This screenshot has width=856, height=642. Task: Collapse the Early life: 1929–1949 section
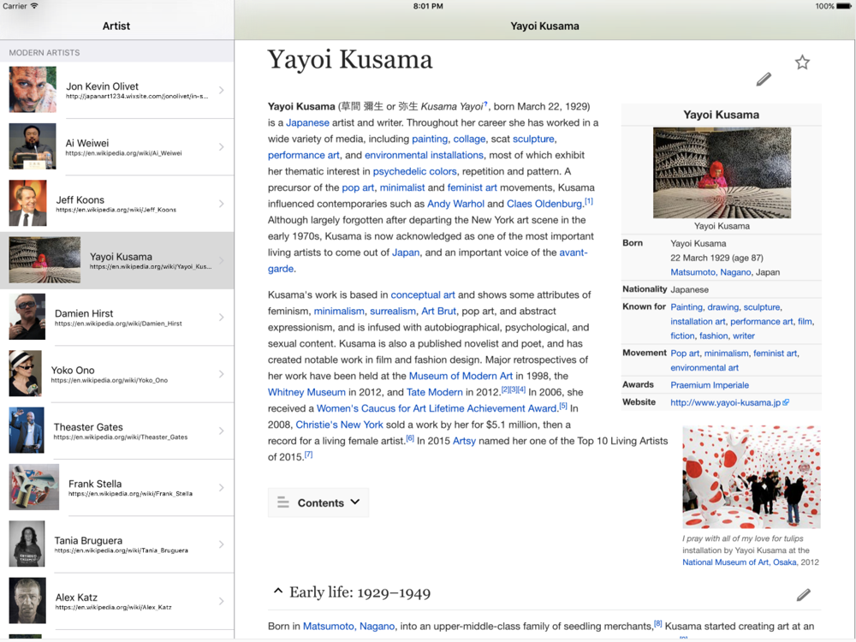click(278, 591)
